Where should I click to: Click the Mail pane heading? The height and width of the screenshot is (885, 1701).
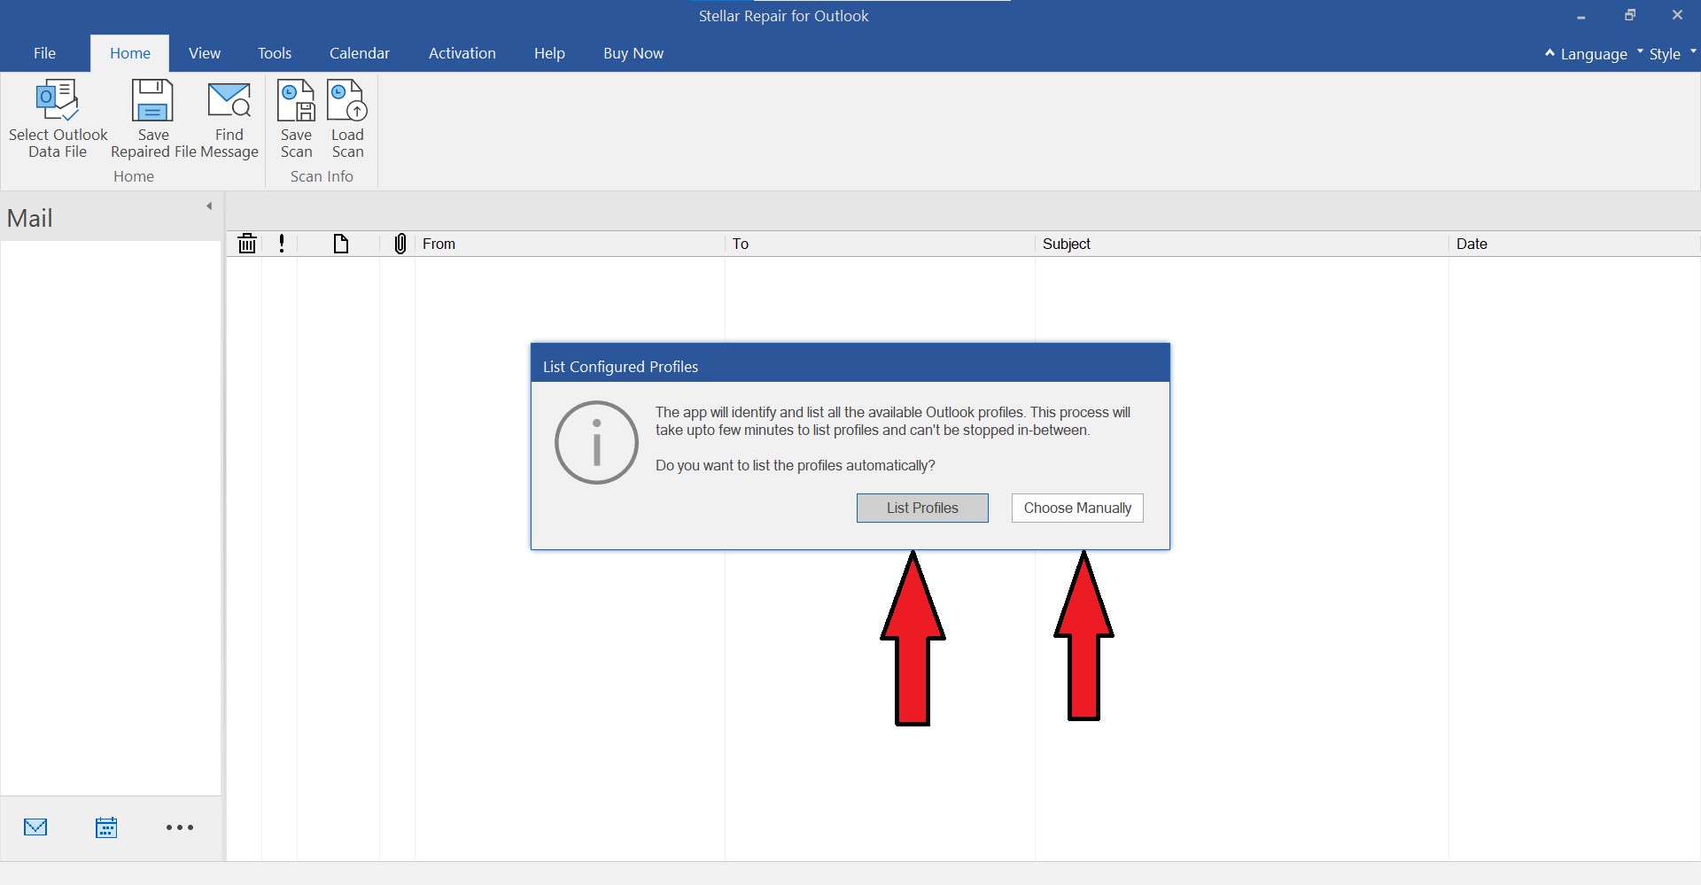point(30,218)
